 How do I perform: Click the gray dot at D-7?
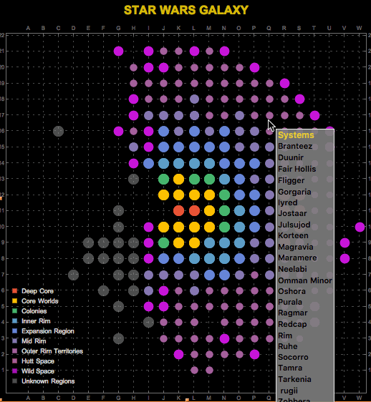click(74, 275)
